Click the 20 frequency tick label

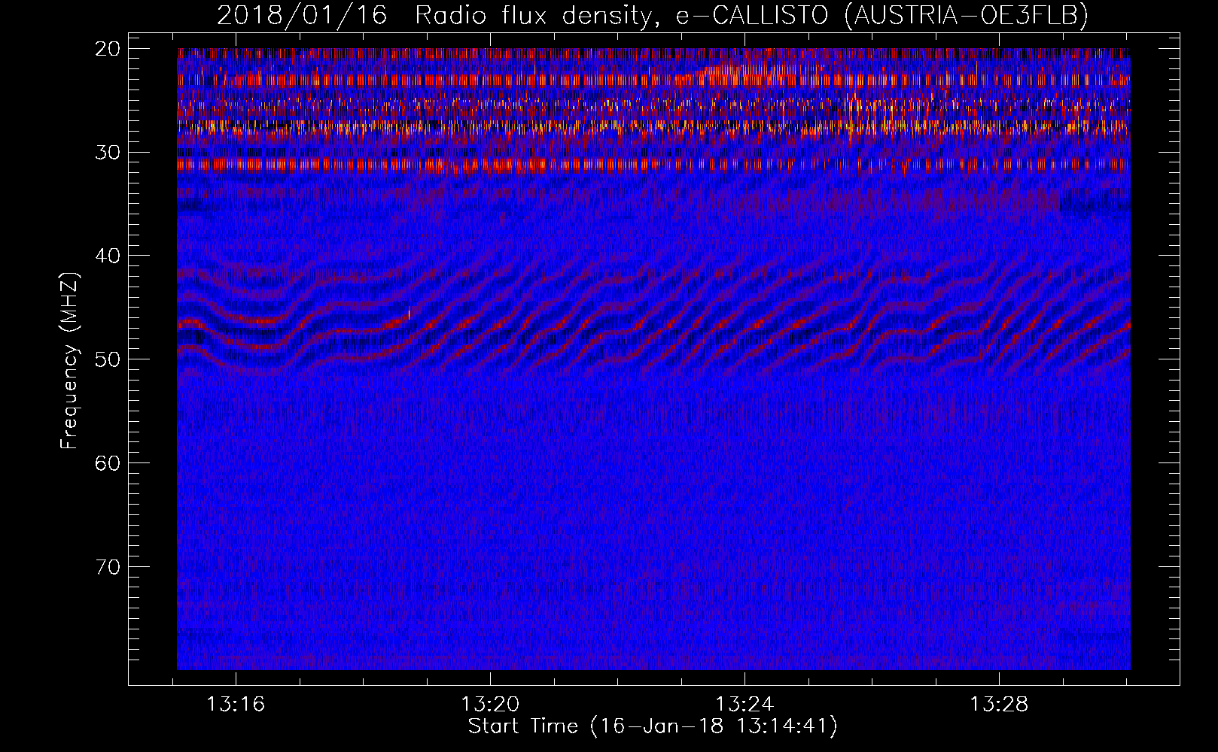coord(108,49)
